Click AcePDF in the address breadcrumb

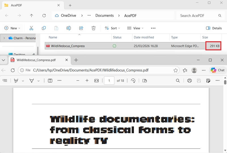point(130,16)
